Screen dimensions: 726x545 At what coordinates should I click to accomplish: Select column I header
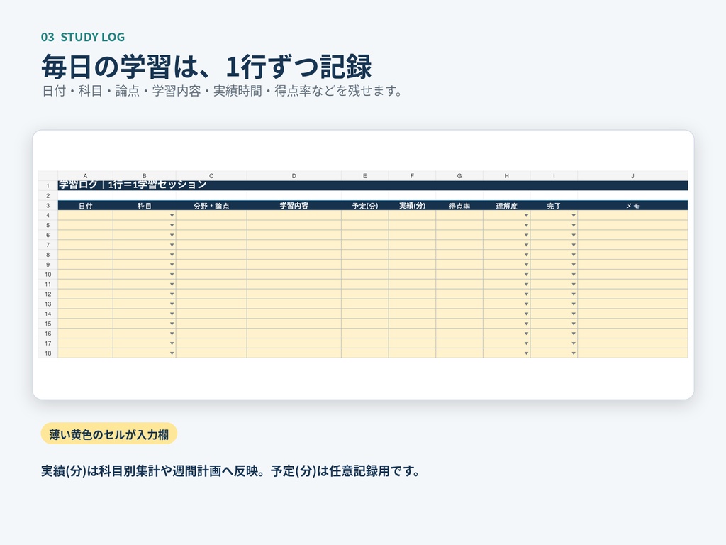(554, 176)
